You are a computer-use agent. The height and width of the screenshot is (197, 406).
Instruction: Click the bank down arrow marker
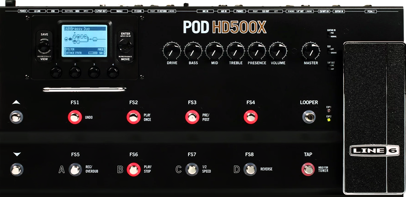coord(17,154)
